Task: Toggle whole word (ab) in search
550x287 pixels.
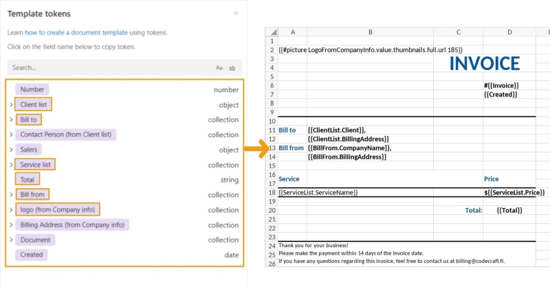Action: (232, 68)
